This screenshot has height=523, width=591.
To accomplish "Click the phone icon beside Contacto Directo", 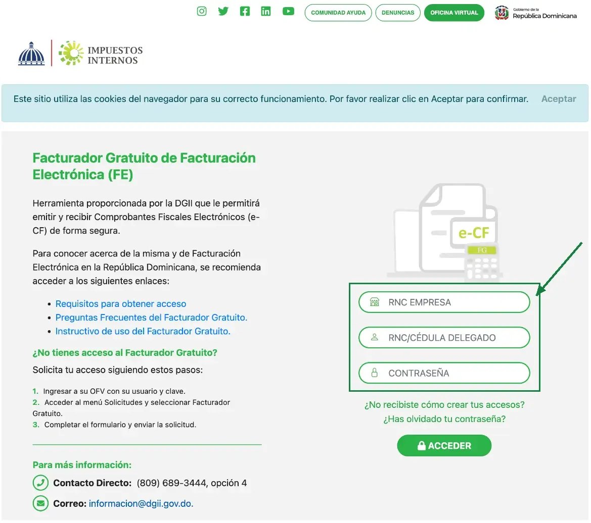I will point(40,483).
